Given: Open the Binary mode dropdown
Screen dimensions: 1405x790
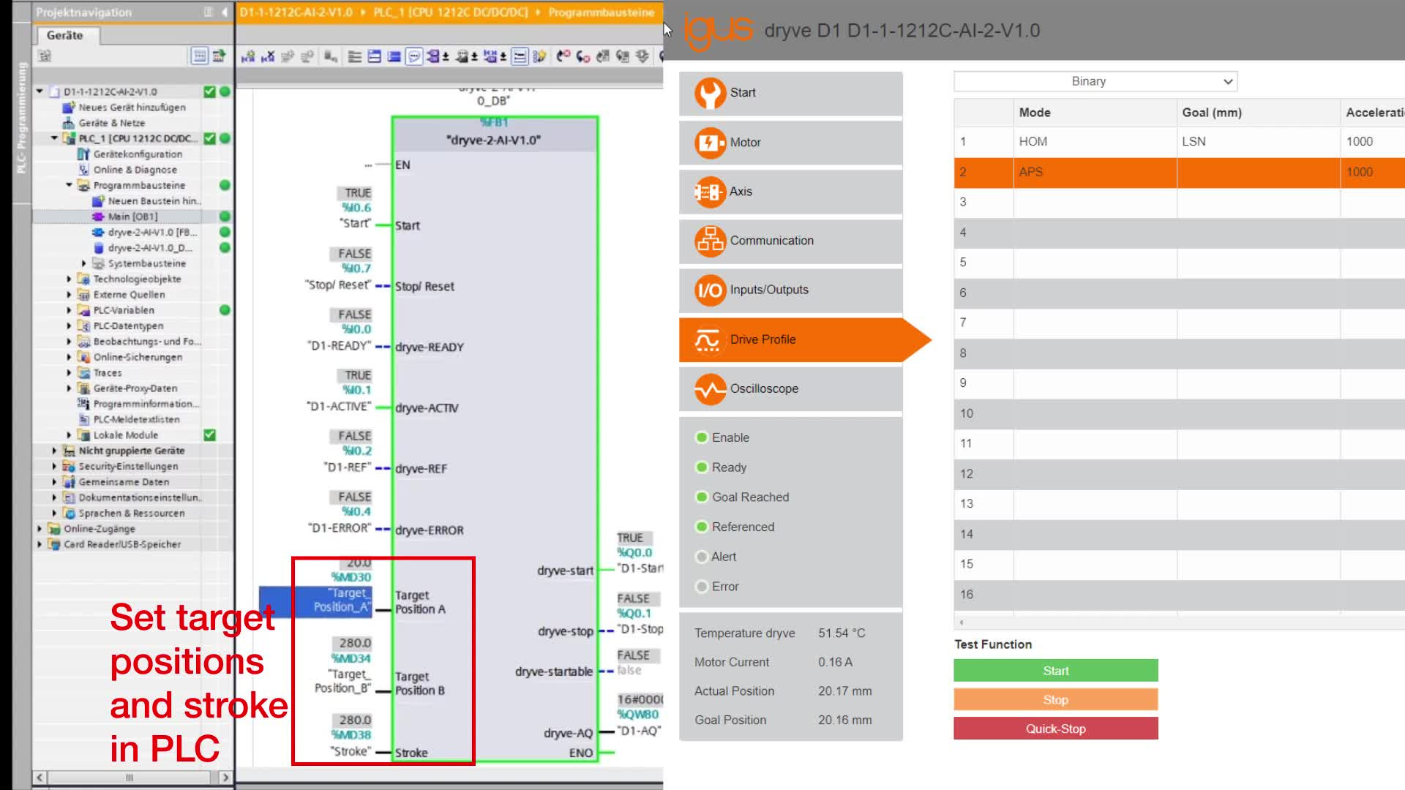Looking at the screenshot, I should click(1095, 81).
